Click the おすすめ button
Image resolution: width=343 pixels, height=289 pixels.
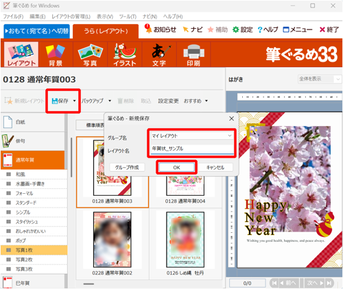click(x=193, y=101)
